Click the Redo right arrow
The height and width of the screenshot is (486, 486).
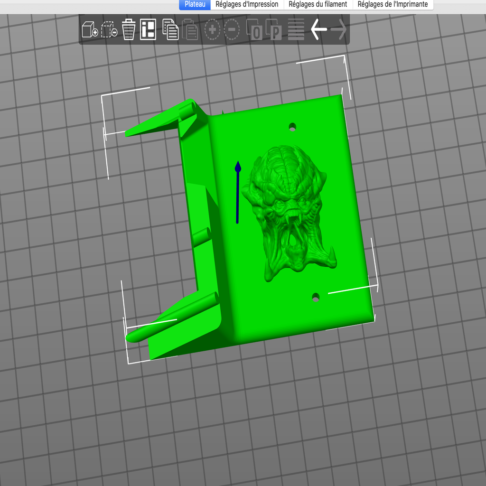click(x=338, y=29)
